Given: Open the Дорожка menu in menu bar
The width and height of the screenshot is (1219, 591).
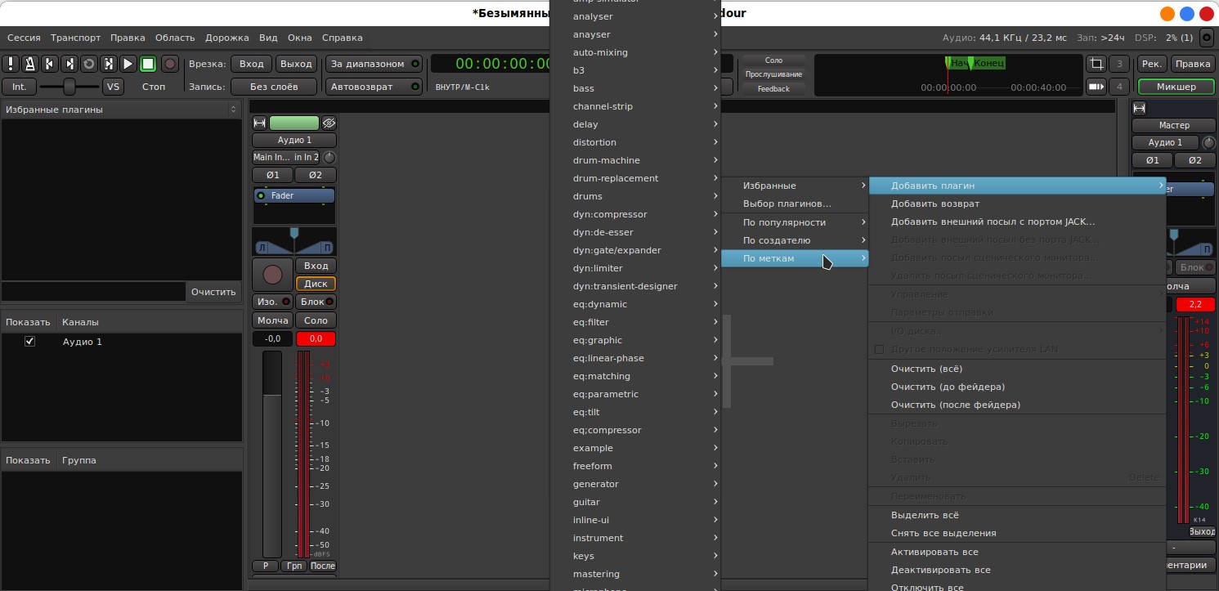Looking at the screenshot, I should (226, 38).
